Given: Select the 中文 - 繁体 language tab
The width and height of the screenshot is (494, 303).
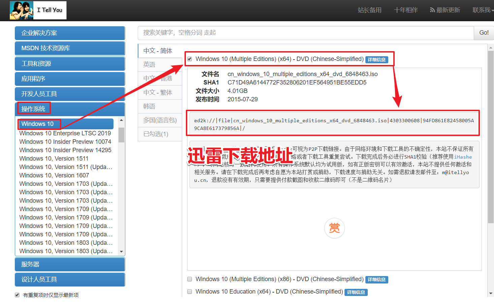Looking at the screenshot, I should pyautogui.click(x=160, y=93).
